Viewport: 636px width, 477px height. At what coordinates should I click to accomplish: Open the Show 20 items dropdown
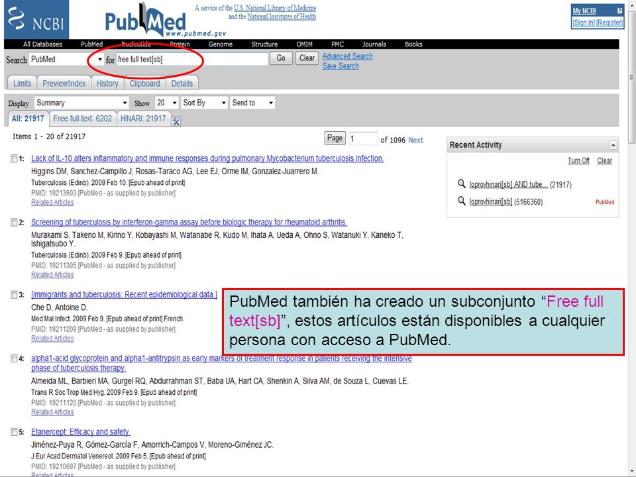[167, 103]
